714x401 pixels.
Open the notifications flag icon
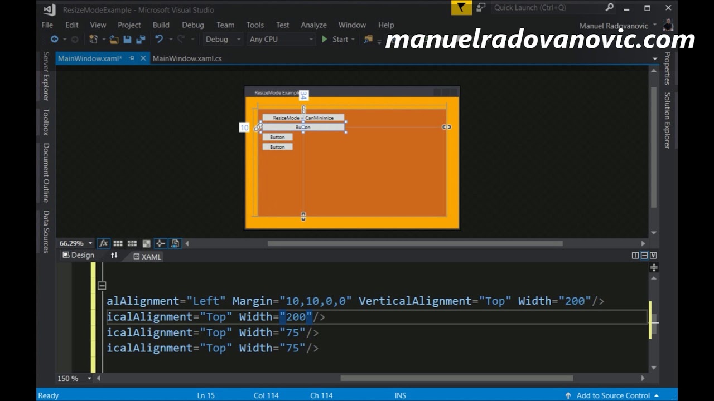[x=461, y=8]
